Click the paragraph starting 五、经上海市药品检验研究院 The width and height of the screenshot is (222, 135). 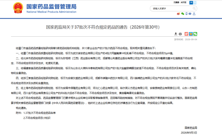[x=104, y=90]
